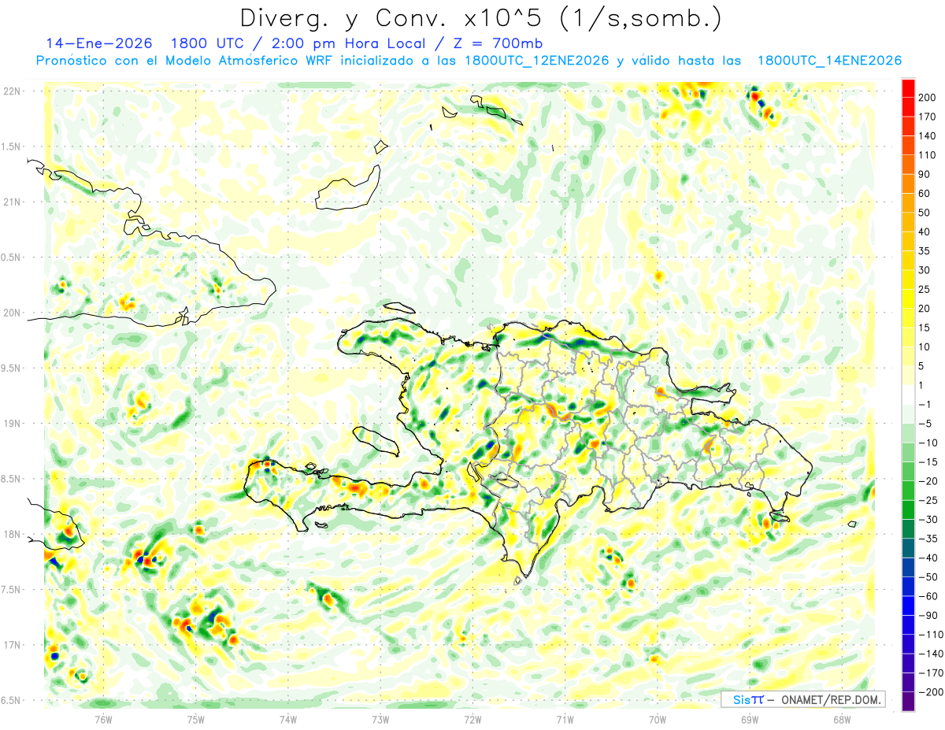Click the '76W' longitude label
The image size is (945, 730).
click(103, 719)
